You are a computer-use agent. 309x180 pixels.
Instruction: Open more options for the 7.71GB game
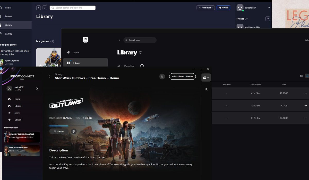click(x=306, y=106)
